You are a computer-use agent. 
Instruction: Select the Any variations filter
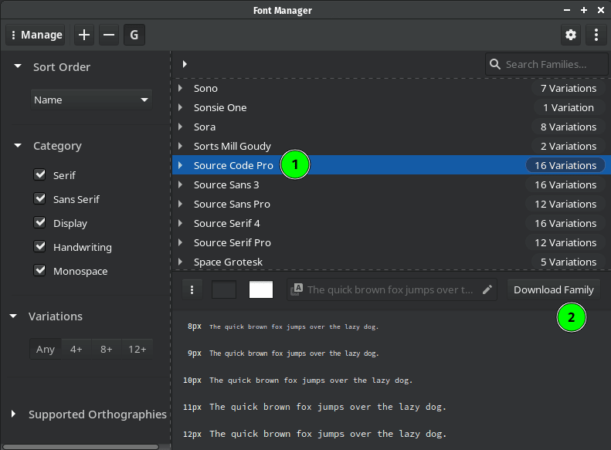46,349
